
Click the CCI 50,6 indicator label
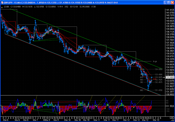[170, 106]
